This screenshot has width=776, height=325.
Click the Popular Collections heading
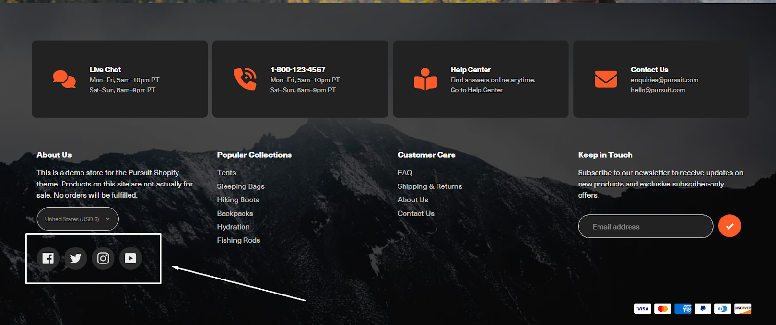pos(255,155)
